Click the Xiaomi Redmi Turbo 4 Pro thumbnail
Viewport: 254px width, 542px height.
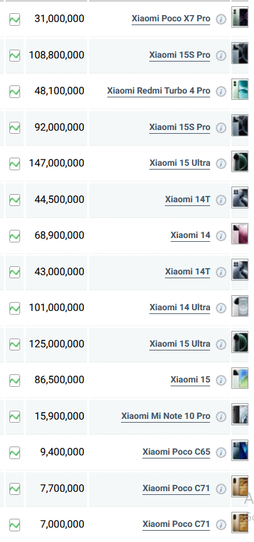(x=240, y=89)
